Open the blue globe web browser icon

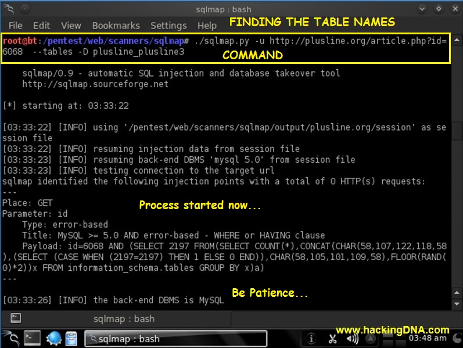coord(54,339)
